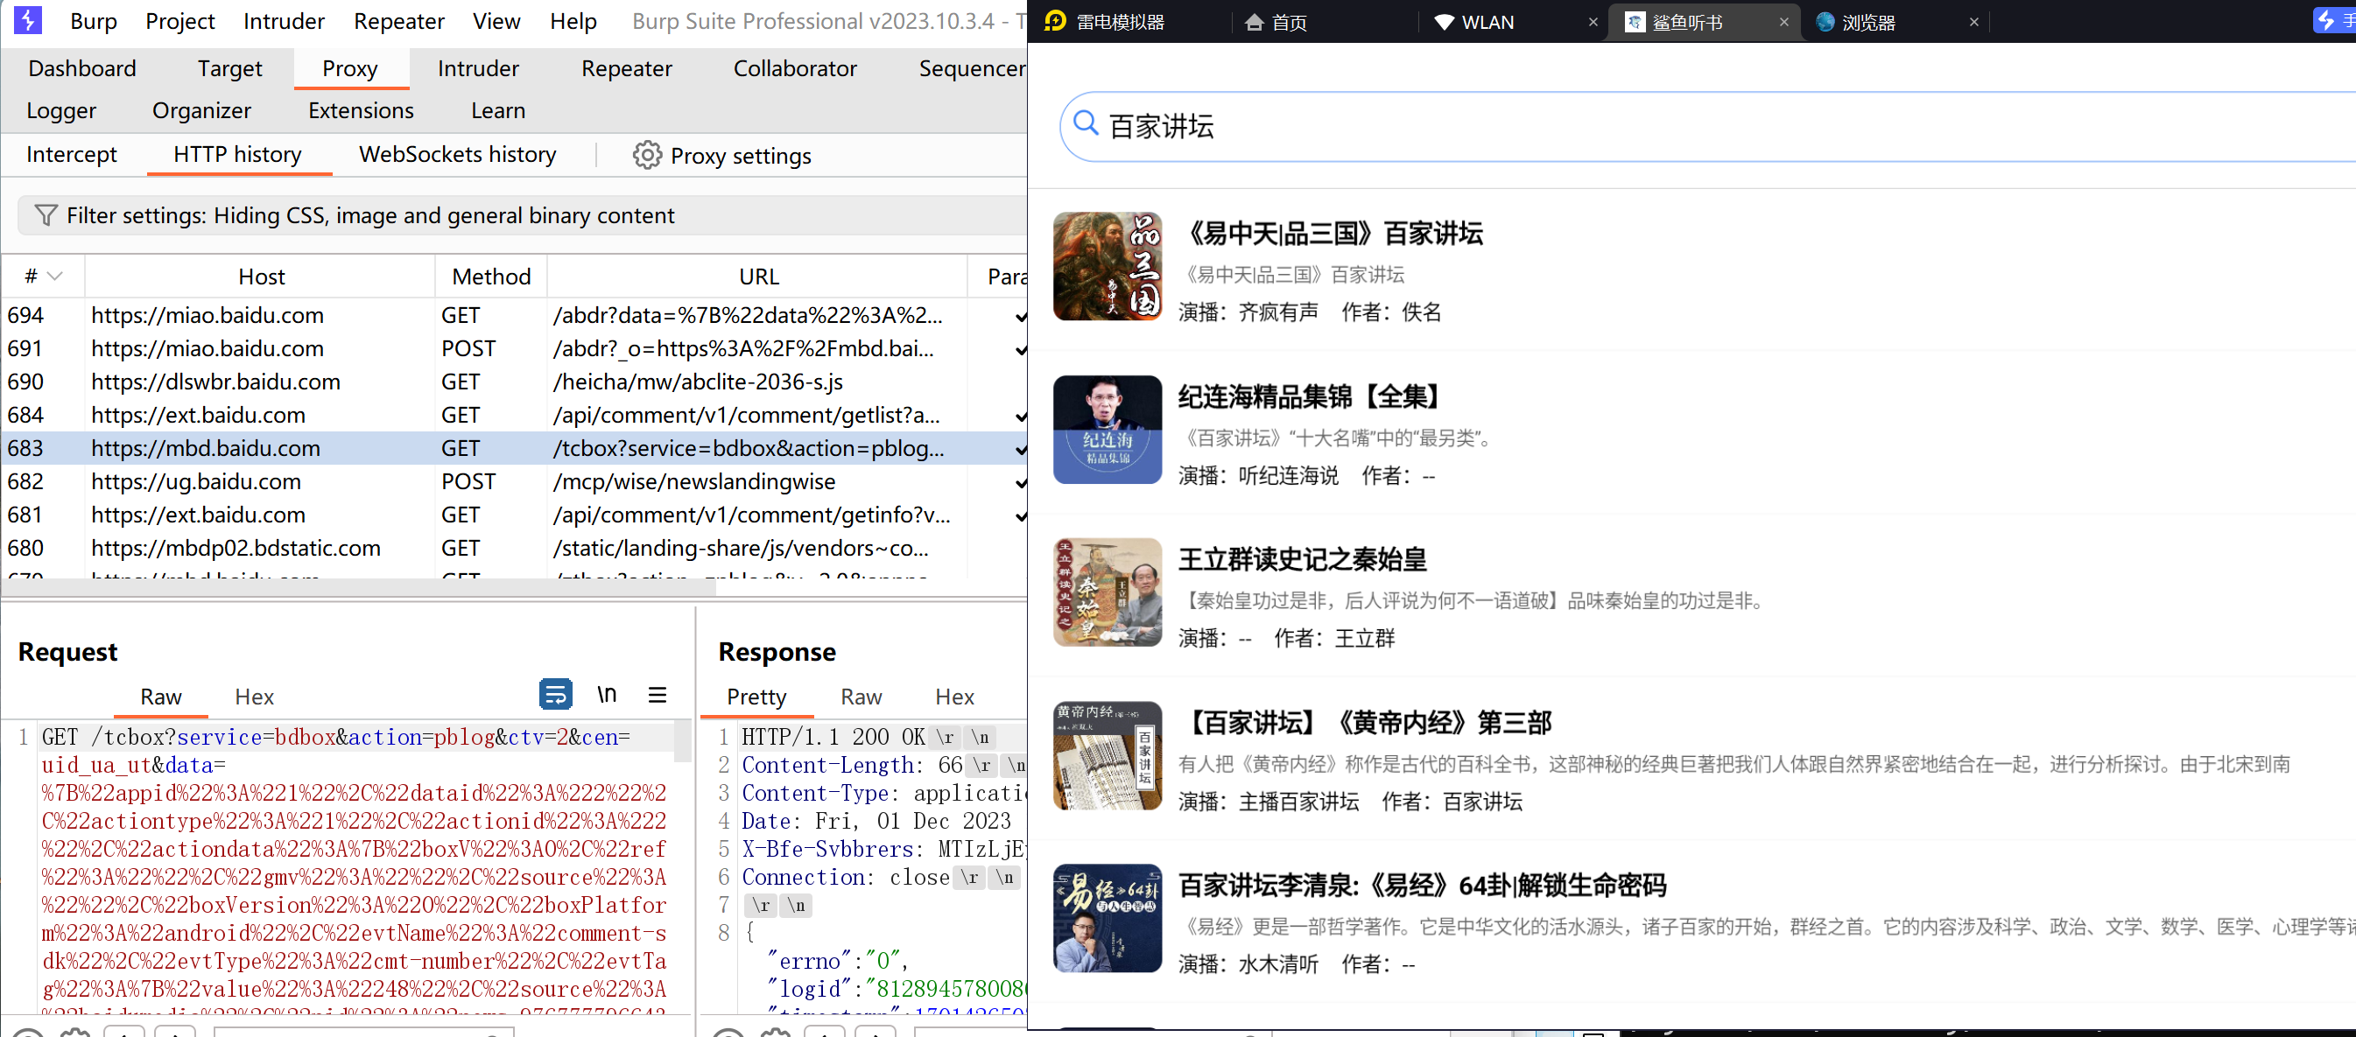Click the Burp Suite logo icon
Image resolution: width=2356 pixels, height=1037 pixels.
pyautogui.click(x=27, y=20)
